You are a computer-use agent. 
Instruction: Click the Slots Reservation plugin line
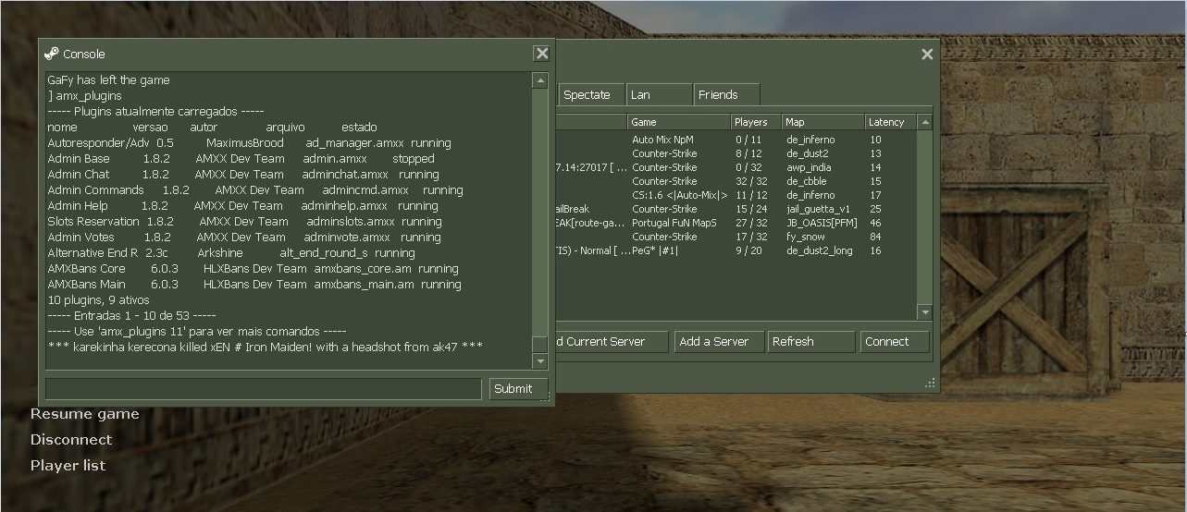click(245, 222)
